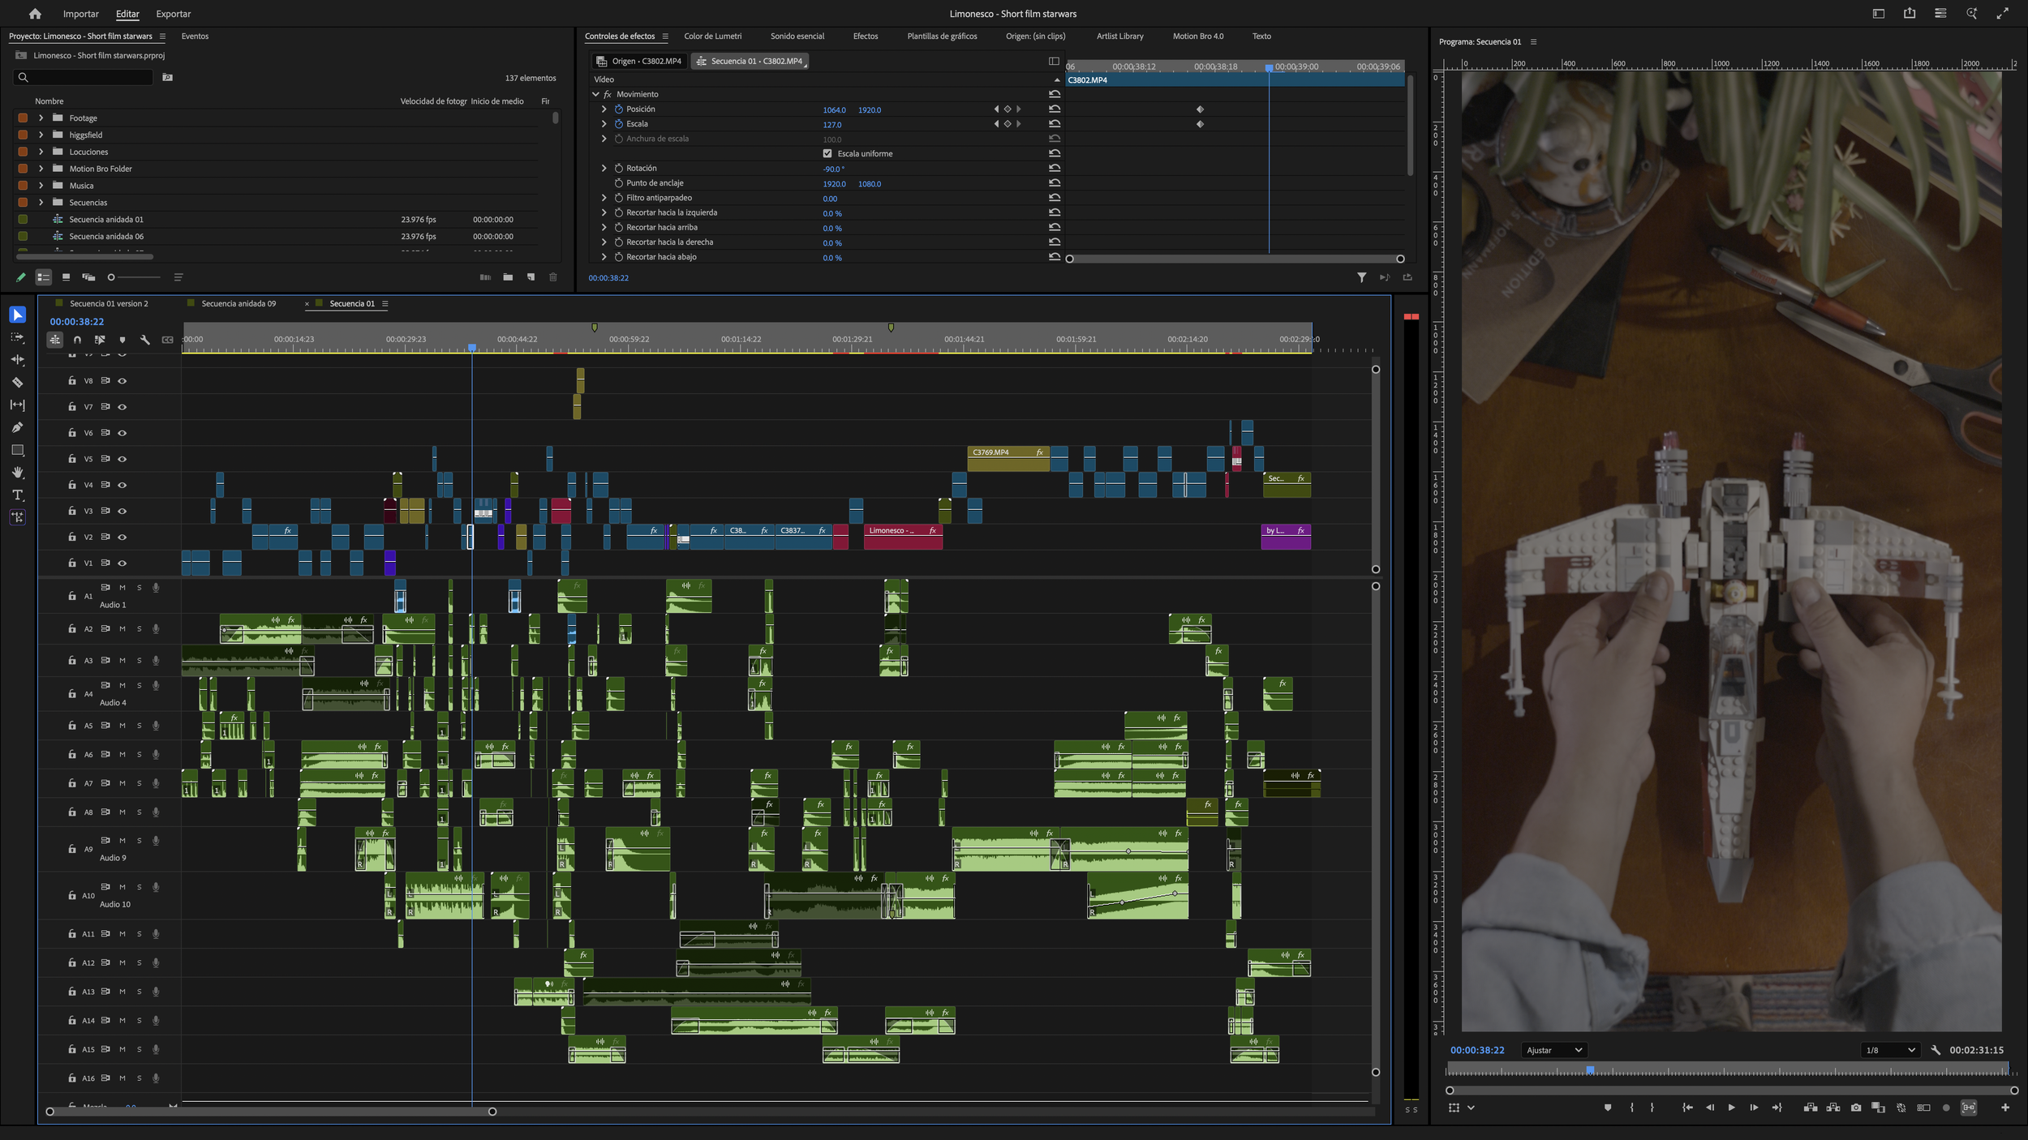The height and width of the screenshot is (1140, 2028).
Task: Expand the Rotación property
Action: [604, 169]
